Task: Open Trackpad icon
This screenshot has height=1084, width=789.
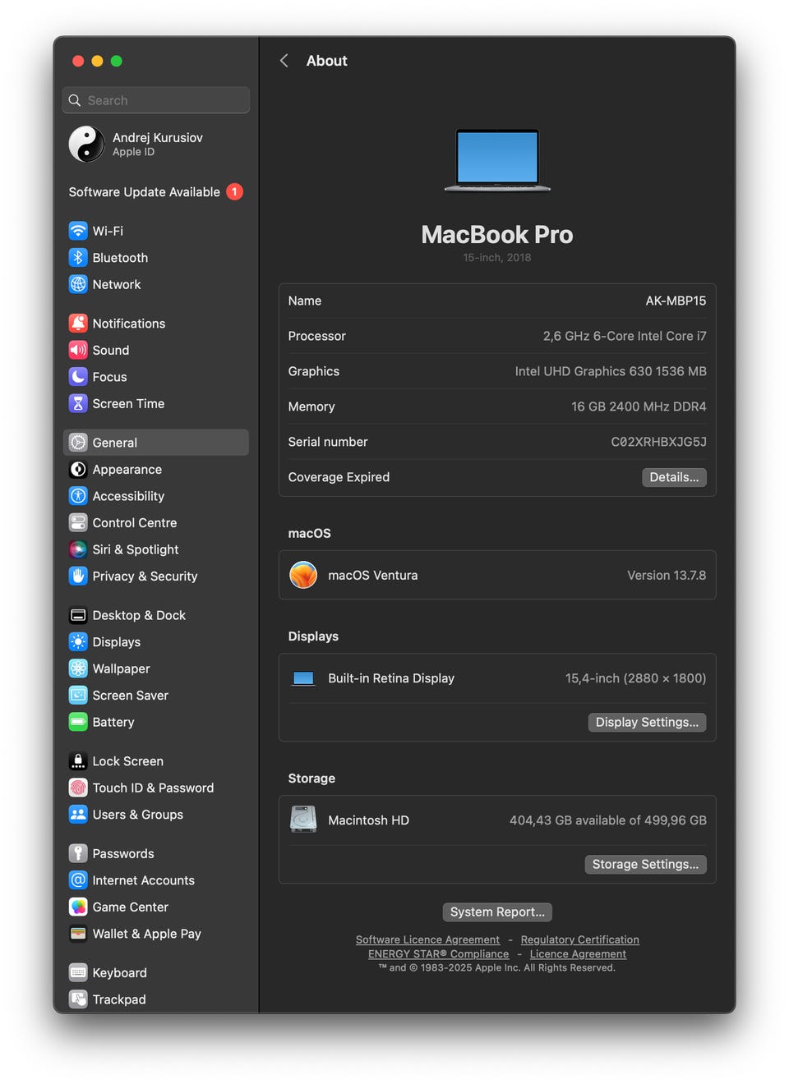Action: coord(78,999)
